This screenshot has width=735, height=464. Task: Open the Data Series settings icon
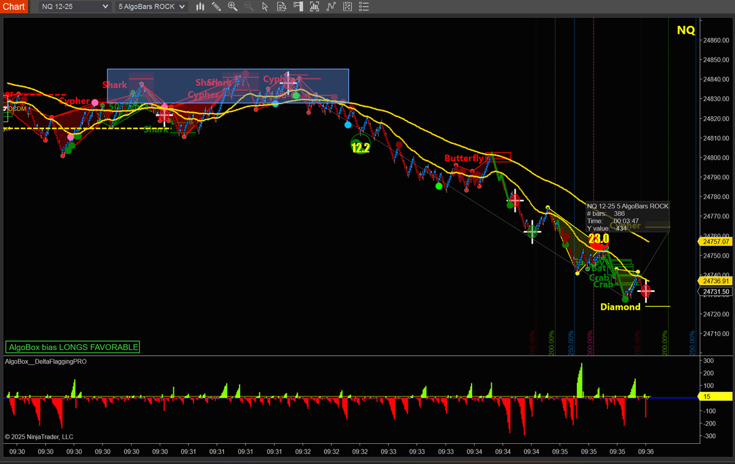click(x=315, y=7)
